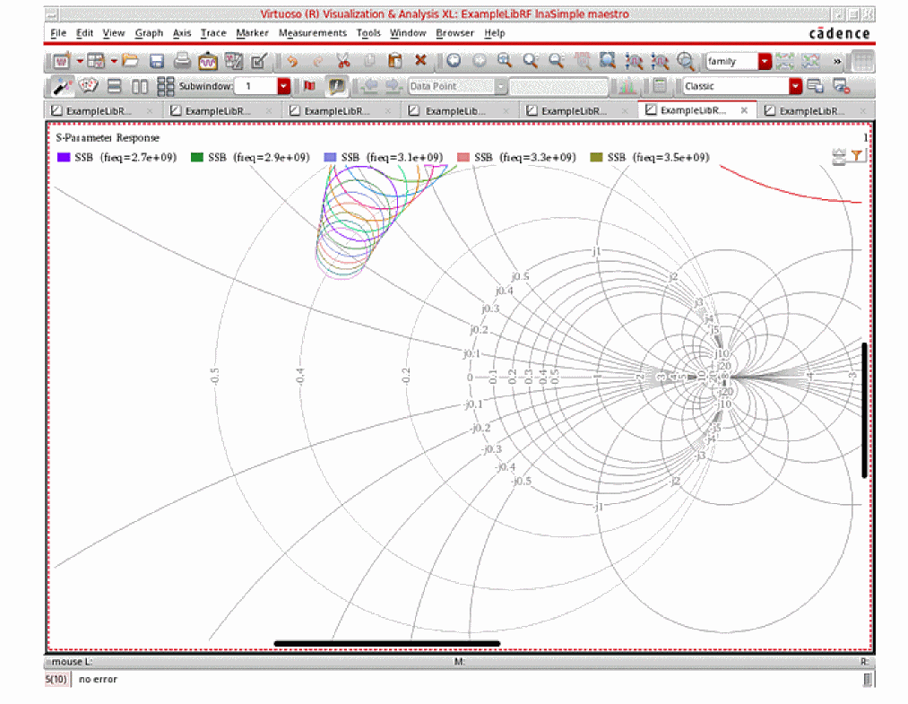Expand toolbar overflow chevron button
The width and height of the screenshot is (908, 704).
point(837,61)
